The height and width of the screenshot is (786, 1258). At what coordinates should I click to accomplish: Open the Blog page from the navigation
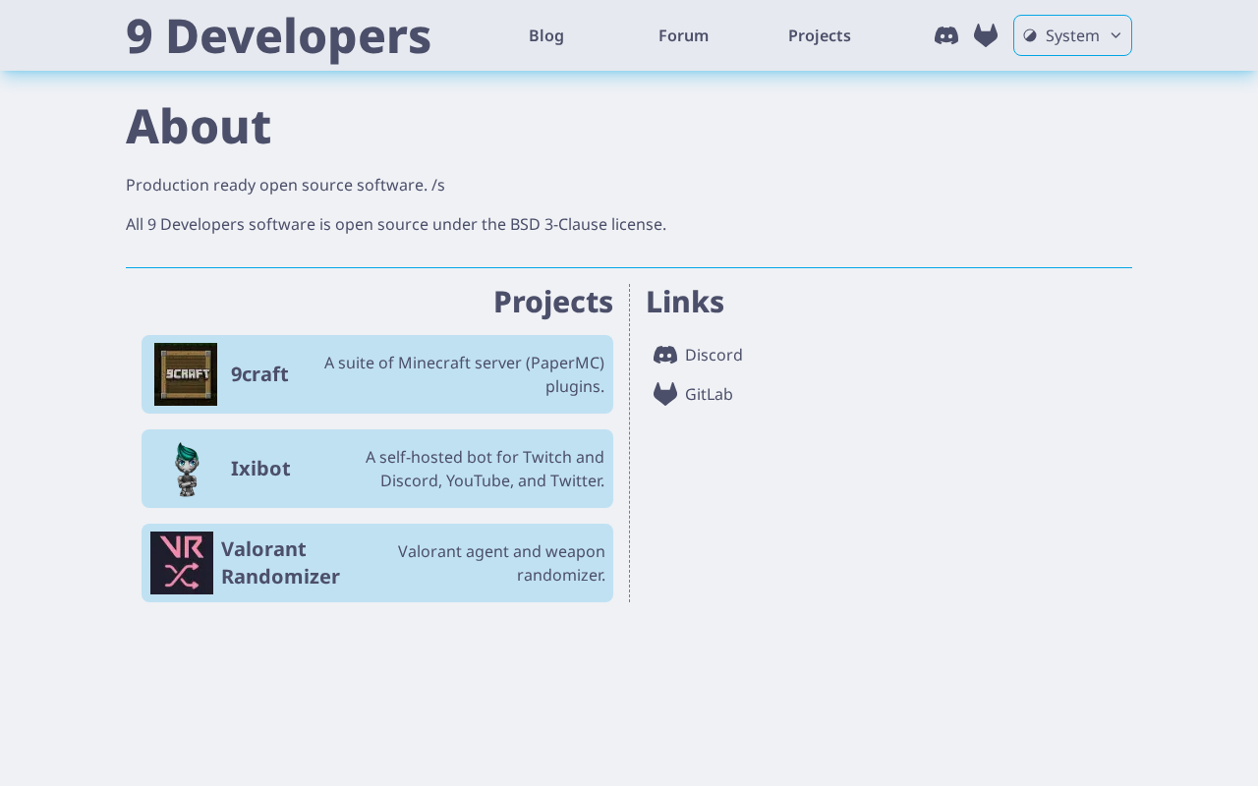(x=546, y=35)
